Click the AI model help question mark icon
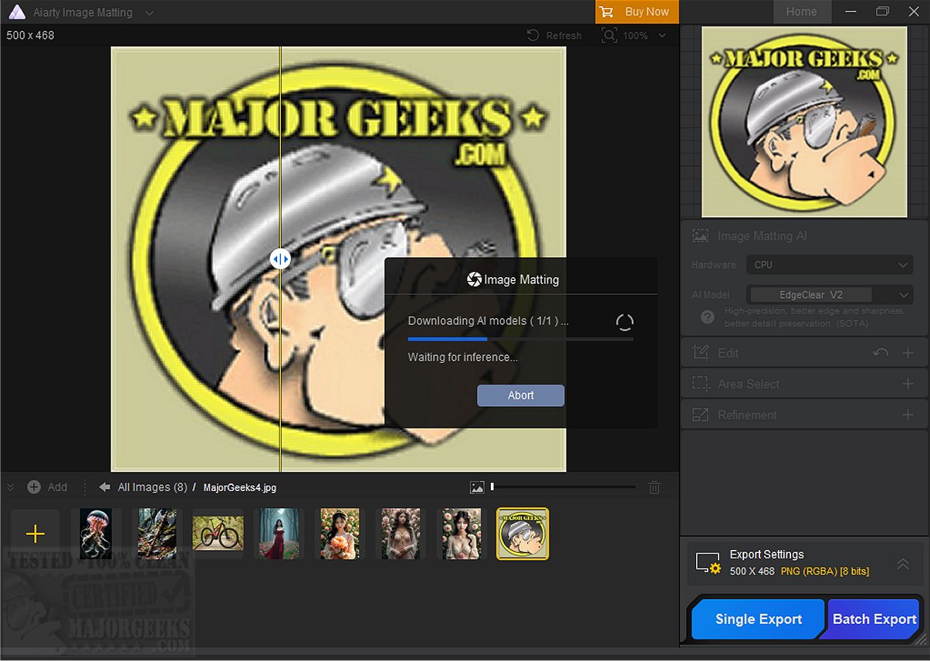 [707, 317]
